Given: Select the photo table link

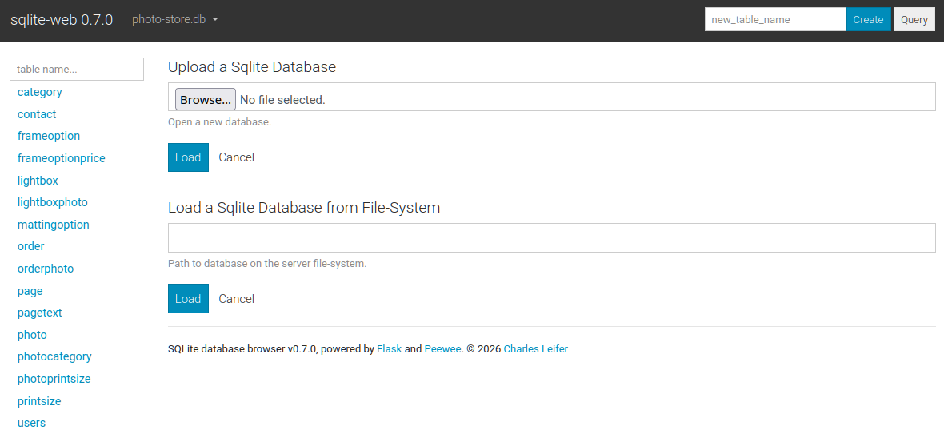Looking at the screenshot, I should pyautogui.click(x=32, y=335).
